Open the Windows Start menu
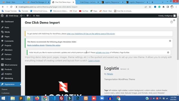 point(3,98)
